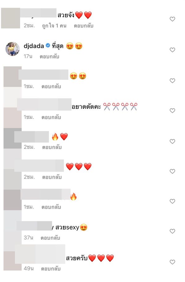Image resolution: width=185 pixels, height=282 pixels.
Task: Like the สวยจัง comment with heart icon
Action: coord(172,19)
